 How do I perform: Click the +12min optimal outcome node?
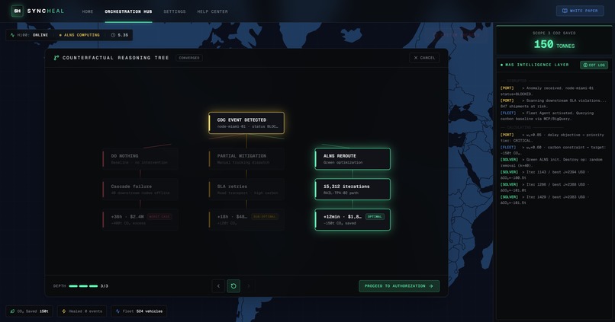pos(353,219)
